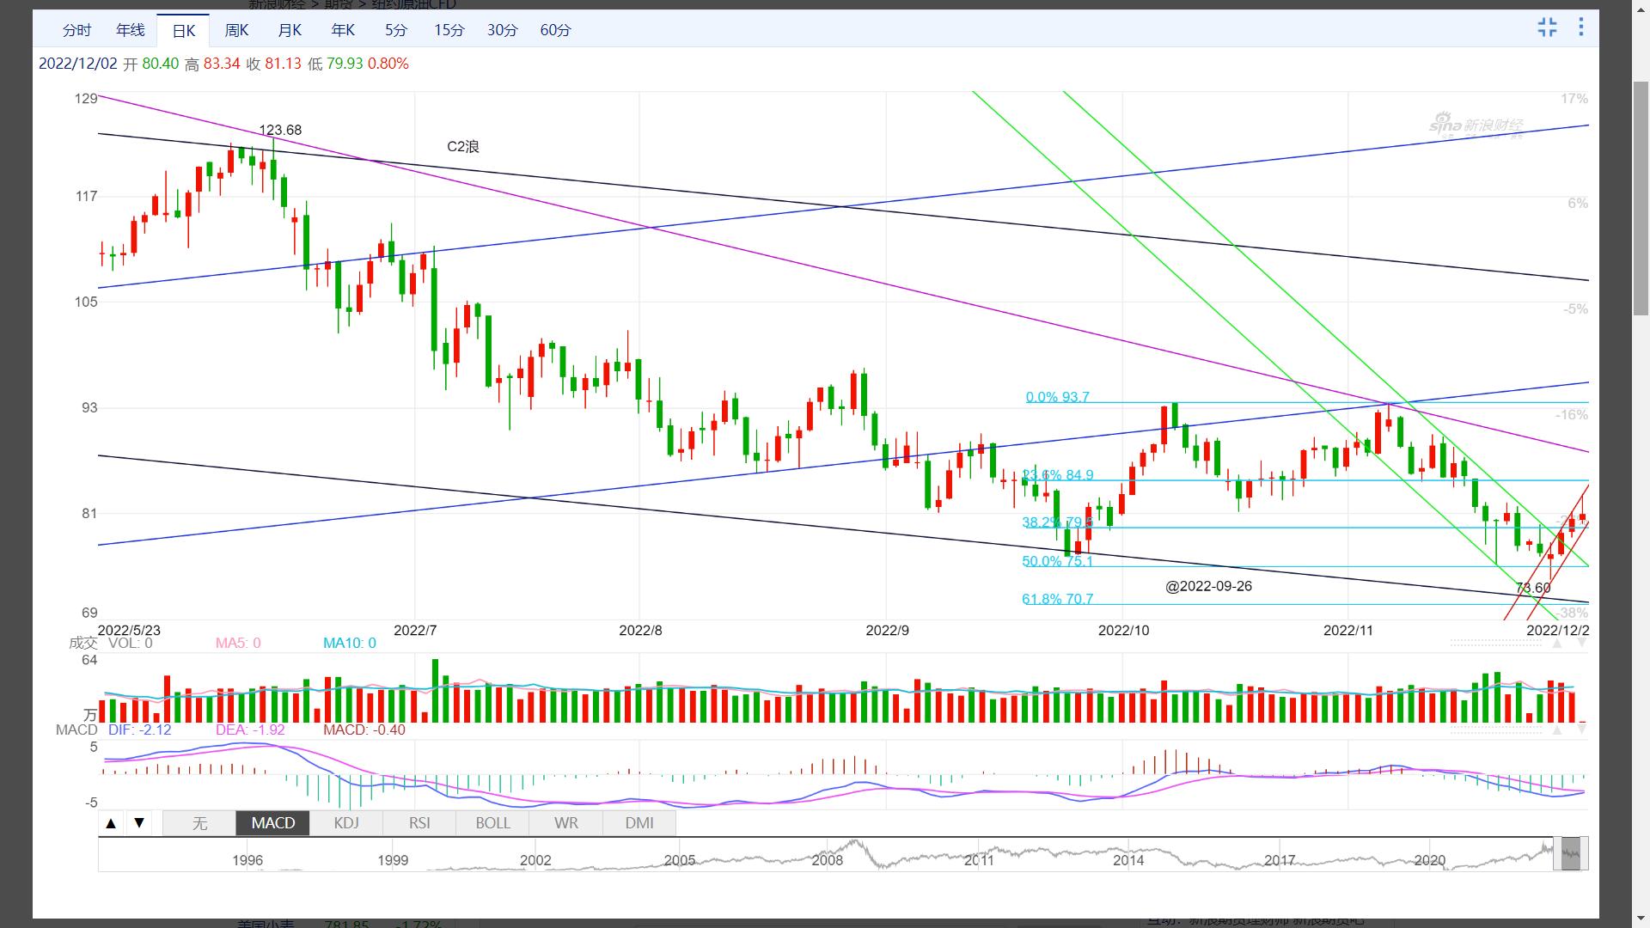Click the exit fullscreen icon
Viewport: 1650px width, 928px height.
(x=1547, y=27)
